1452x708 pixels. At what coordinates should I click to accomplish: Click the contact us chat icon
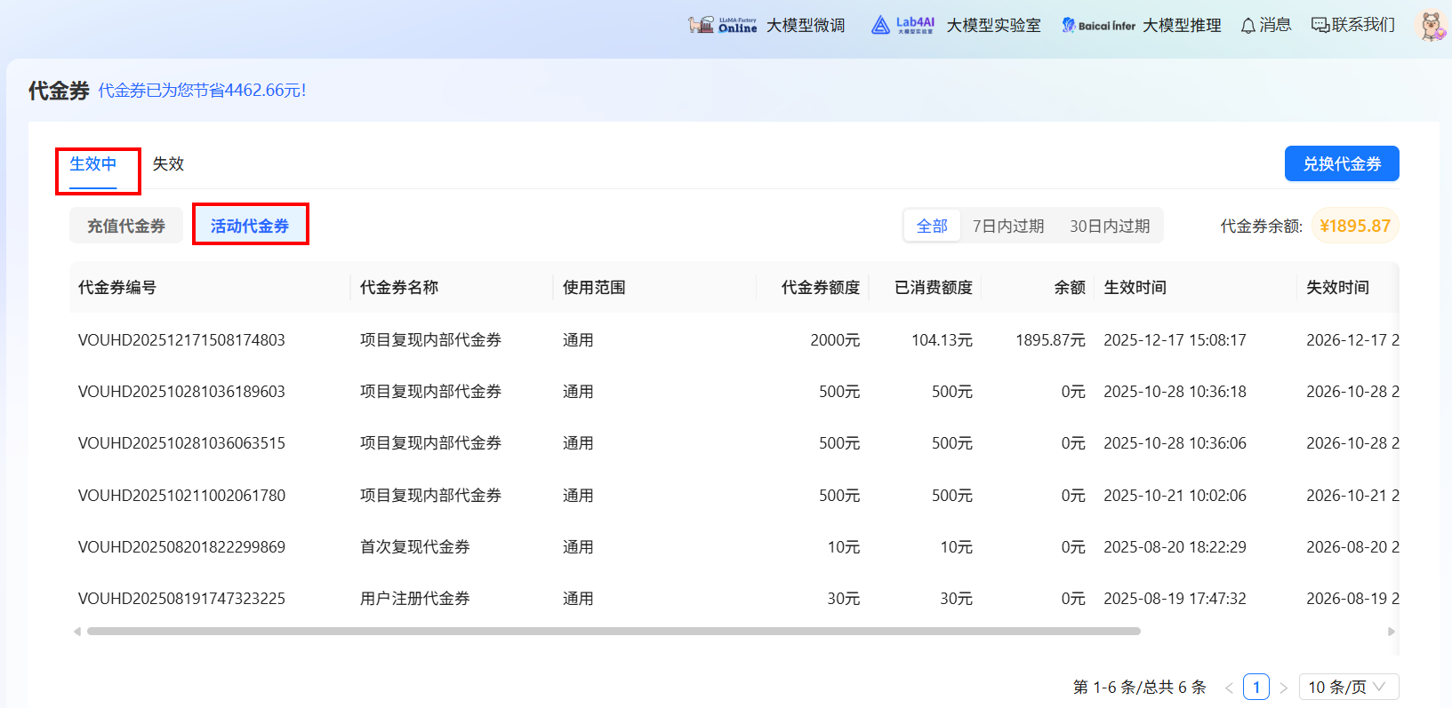click(1320, 25)
